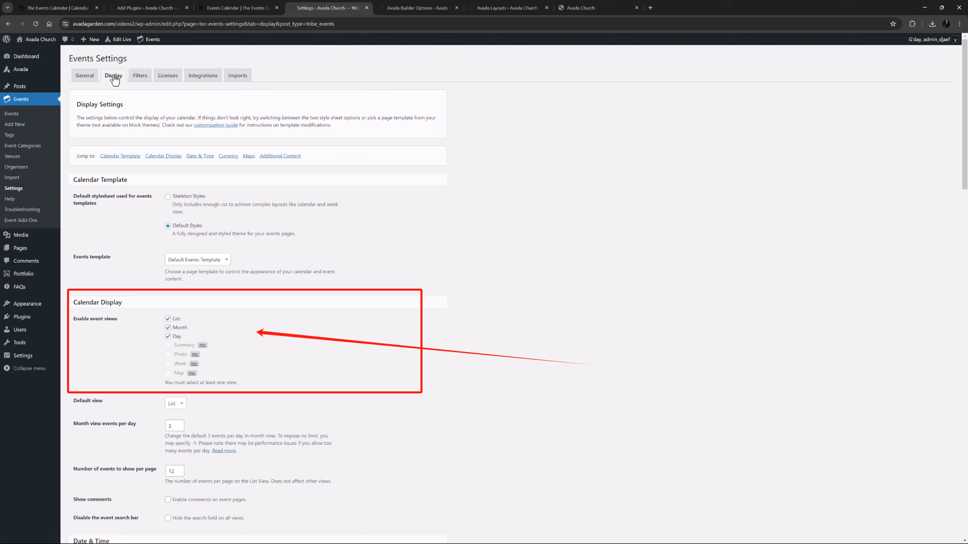
Task: Open the G'day, admin_djaef account dropdown
Action: [930, 39]
